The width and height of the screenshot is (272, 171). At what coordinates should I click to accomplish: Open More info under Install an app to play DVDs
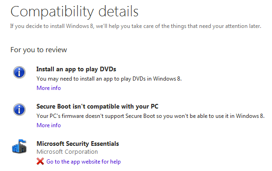click(x=49, y=88)
